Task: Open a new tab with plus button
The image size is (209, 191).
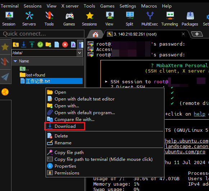Action: [x=197, y=34]
